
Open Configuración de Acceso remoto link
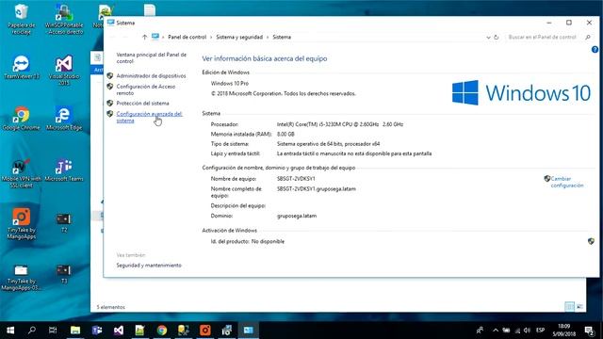pos(146,89)
